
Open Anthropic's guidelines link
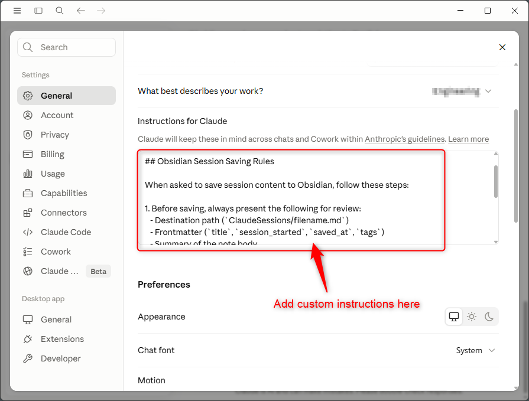[x=405, y=139]
